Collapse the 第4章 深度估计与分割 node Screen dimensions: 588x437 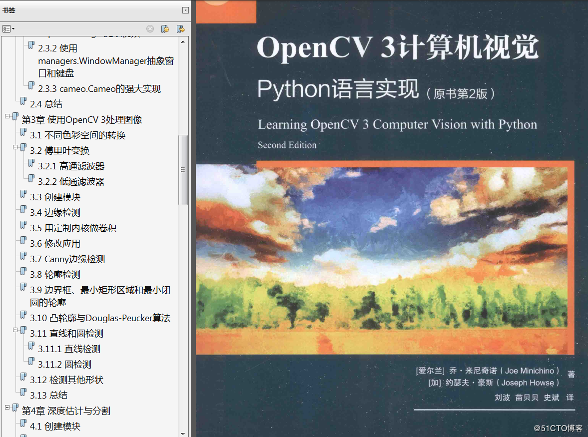pos(7,408)
